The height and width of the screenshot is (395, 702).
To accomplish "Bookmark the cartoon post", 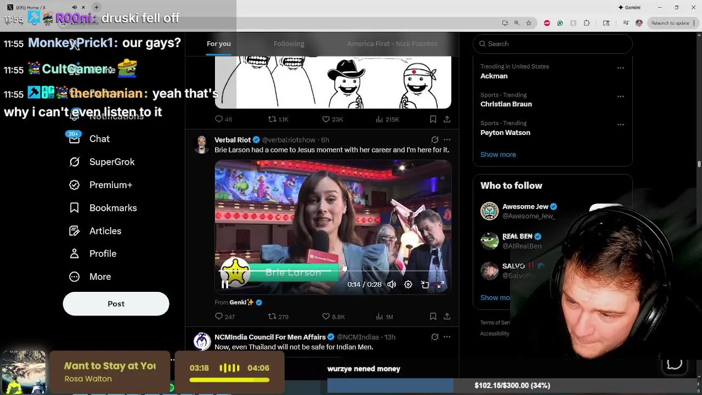I will coord(433,119).
